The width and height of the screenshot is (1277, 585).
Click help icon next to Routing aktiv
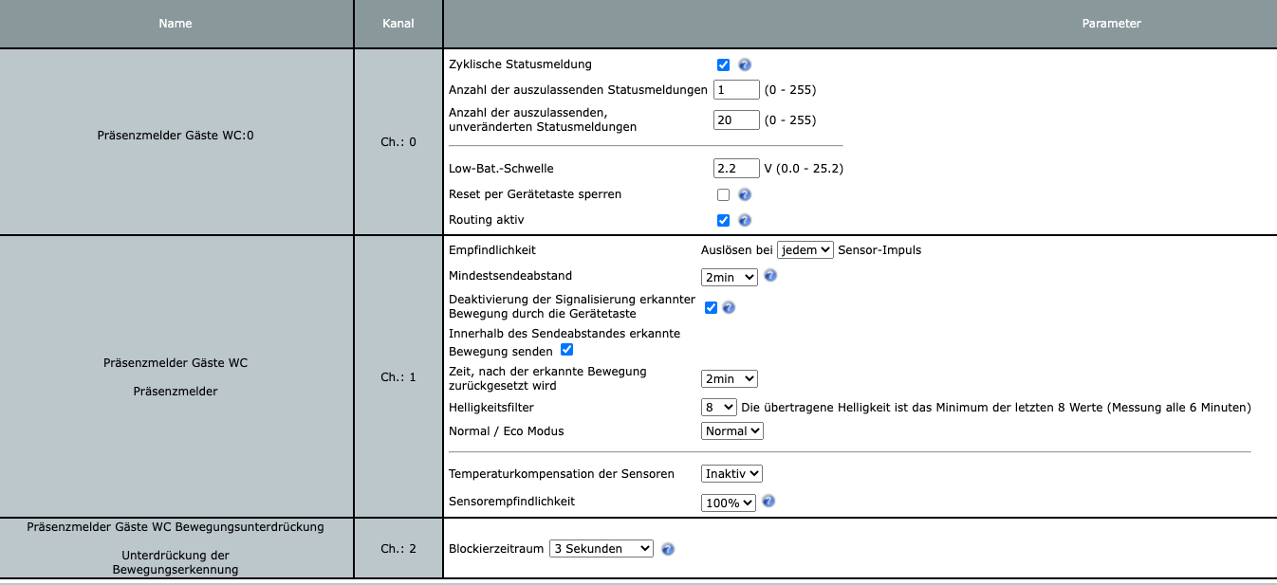745,220
